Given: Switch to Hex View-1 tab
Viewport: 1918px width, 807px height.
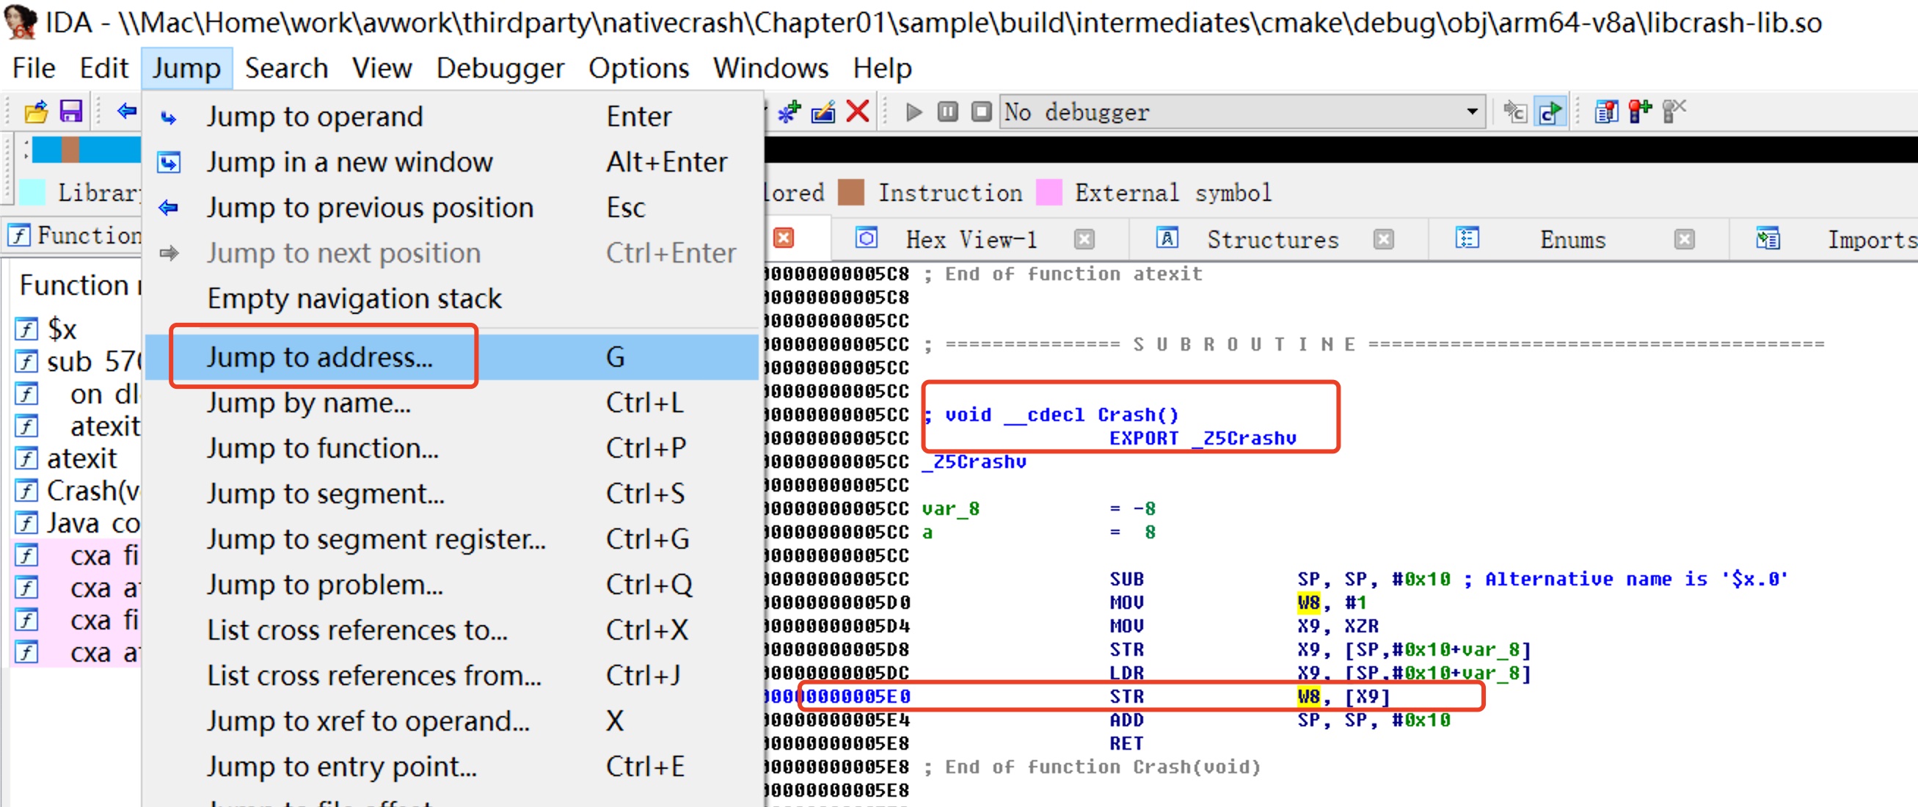Looking at the screenshot, I should point(970,240).
